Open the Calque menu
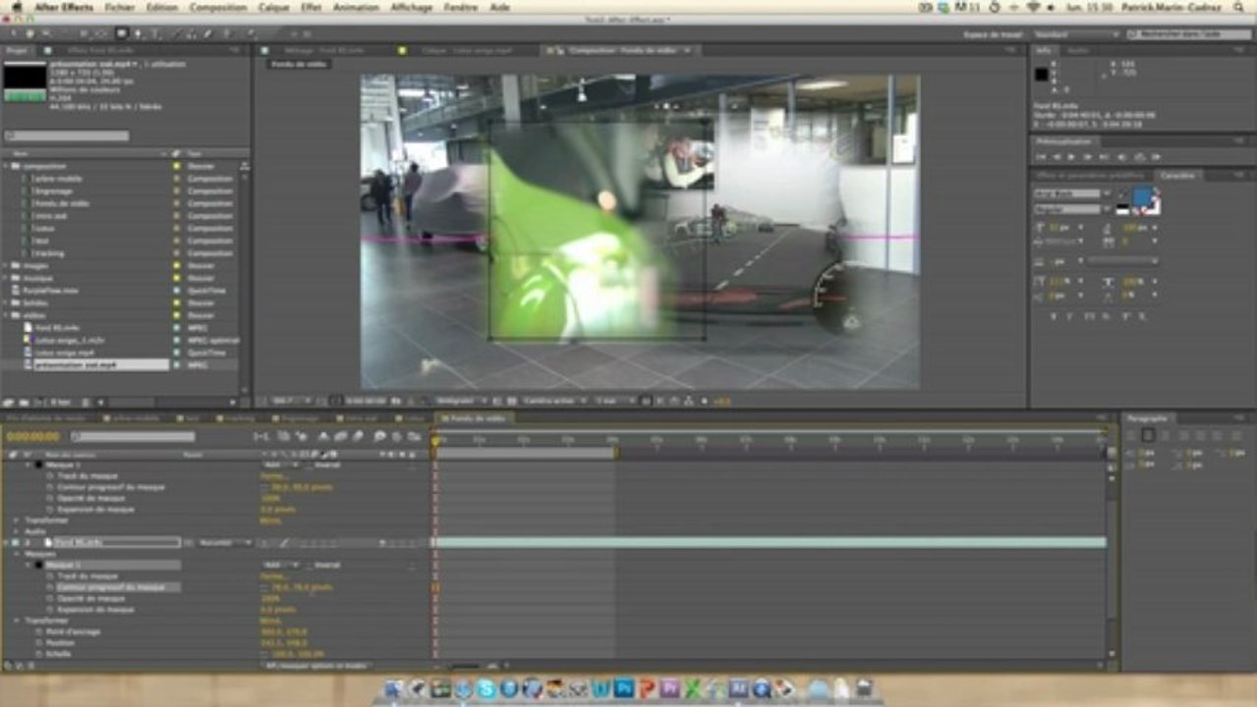Viewport: 1257px width, 707px height. coord(273,7)
